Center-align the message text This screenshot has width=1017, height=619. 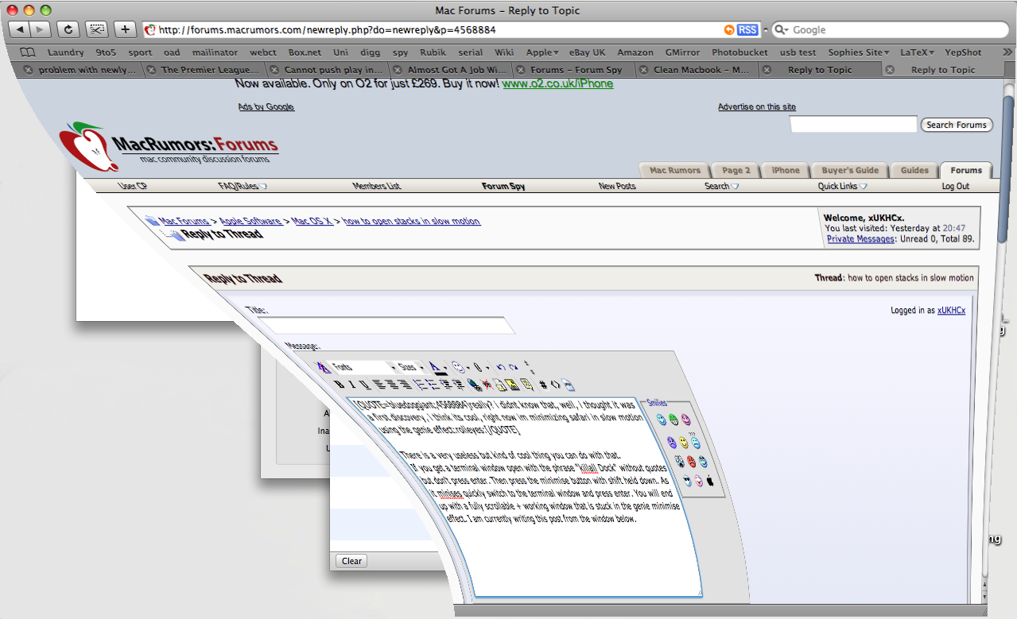pyautogui.click(x=390, y=385)
